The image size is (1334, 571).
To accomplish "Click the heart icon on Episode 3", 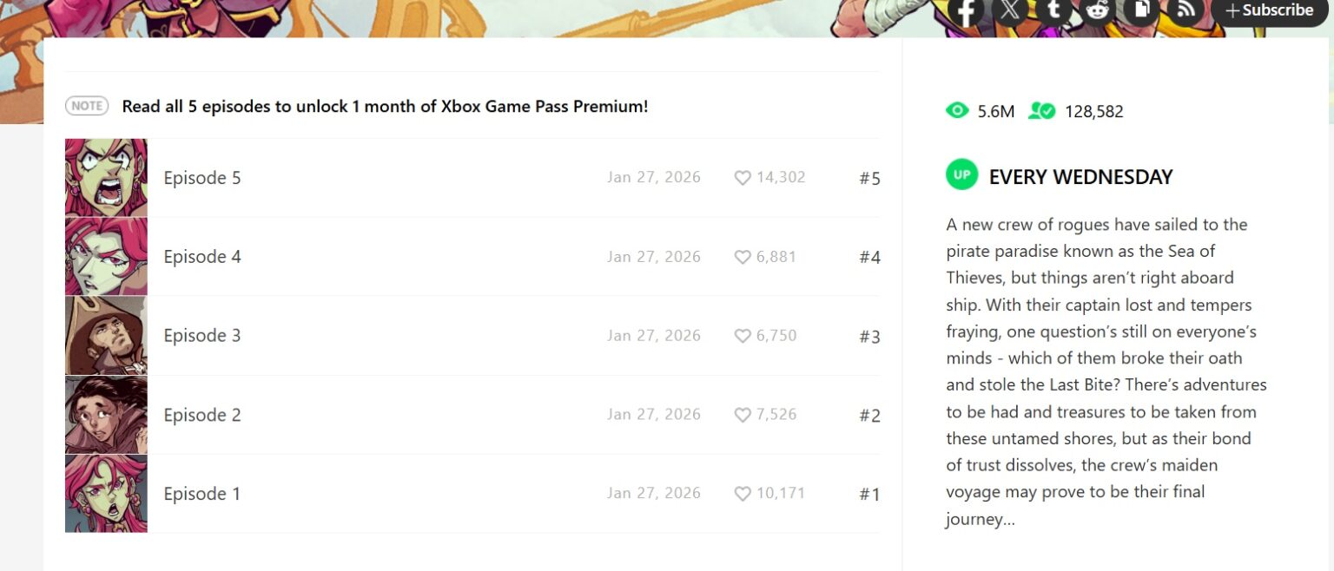I will [743, 336].
